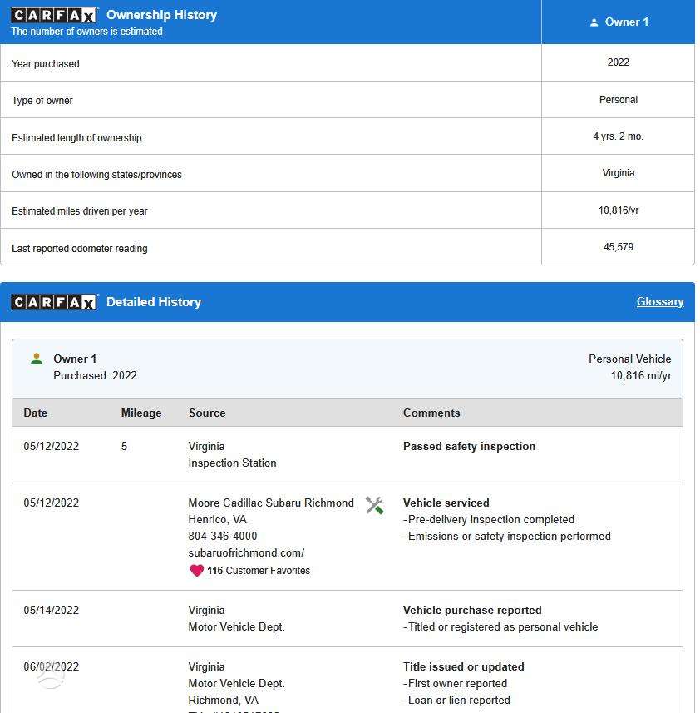Image resolution: width=700 pixels, height=713 pixels.
Task: Click the '10,816/yr' value
Action: [x=619, y=210]
